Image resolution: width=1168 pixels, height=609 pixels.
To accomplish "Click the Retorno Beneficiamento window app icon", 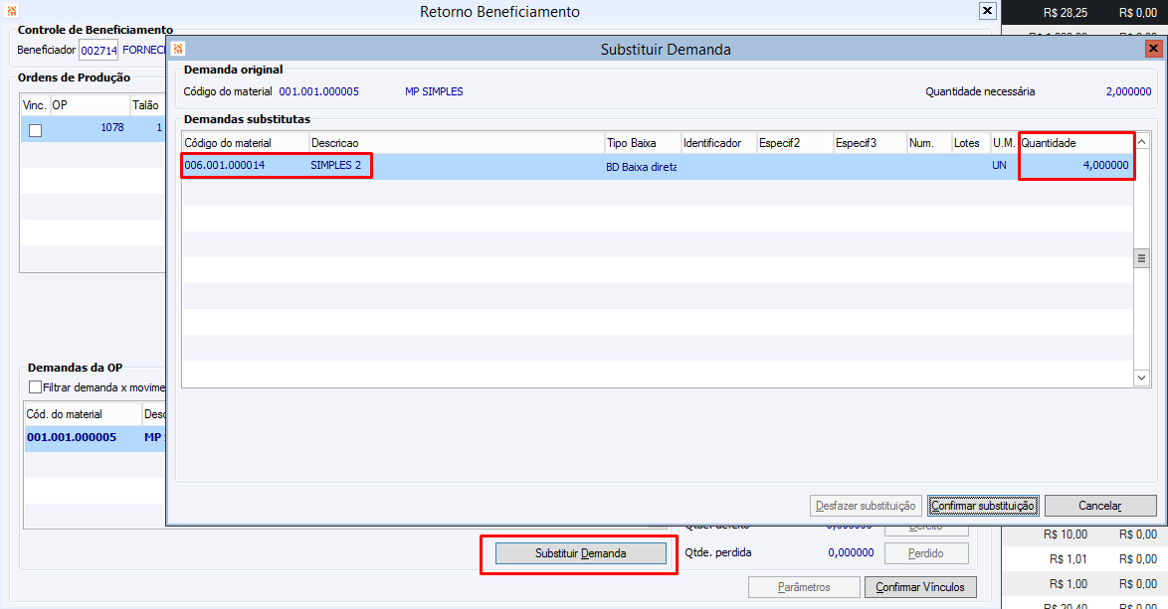I will point(11,11).
